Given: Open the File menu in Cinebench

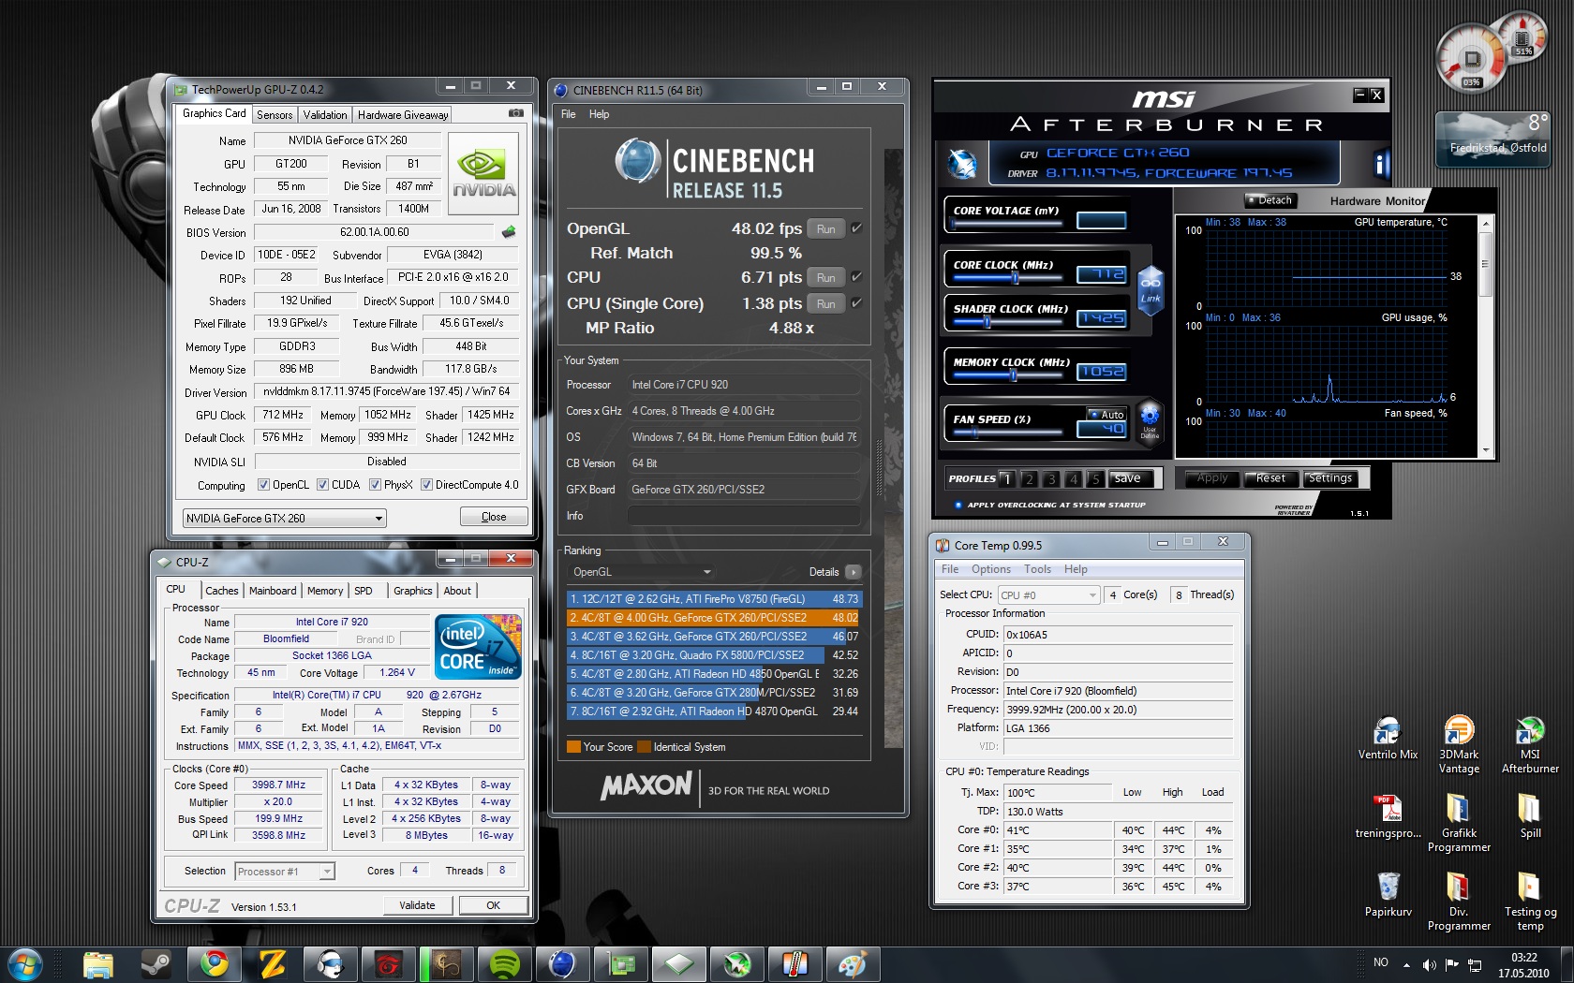Looking at the screenshot, I should [569, 114].
